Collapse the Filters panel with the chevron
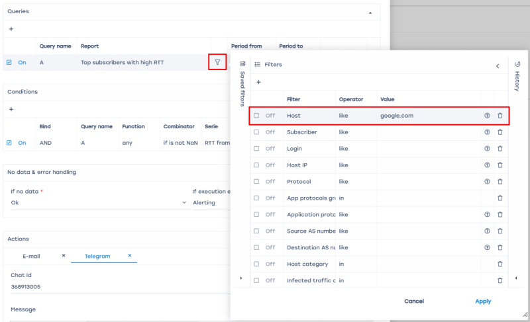This screenshot has width=530, height=322. point(498,65)
